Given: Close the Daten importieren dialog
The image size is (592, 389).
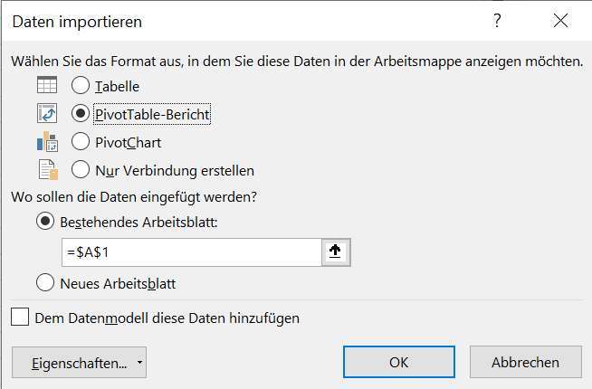Looking at the screenshot, I should (x=560, y=21).
